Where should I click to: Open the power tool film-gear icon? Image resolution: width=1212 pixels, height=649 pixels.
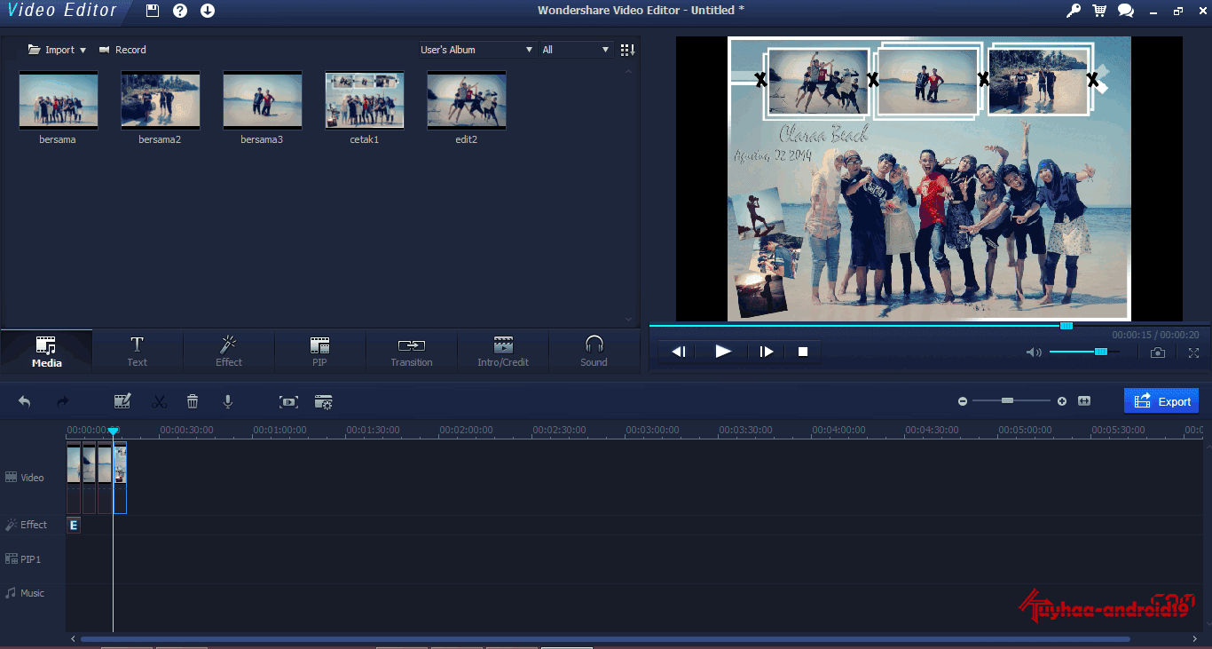tap(324, 402)
